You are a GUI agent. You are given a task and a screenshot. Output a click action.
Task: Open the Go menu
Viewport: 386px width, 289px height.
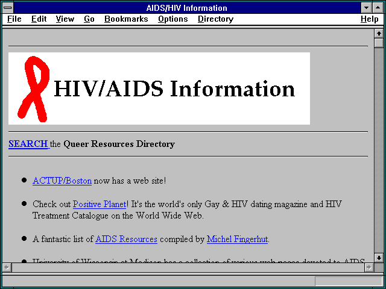(x=89, y=19)
